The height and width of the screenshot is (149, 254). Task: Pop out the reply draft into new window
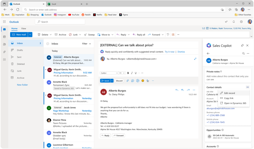[195, 59]
